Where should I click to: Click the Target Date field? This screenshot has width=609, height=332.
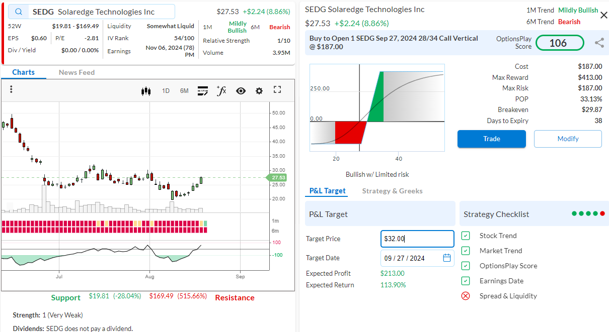pyautogui.click(x=417, y=258)
